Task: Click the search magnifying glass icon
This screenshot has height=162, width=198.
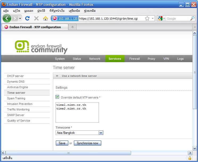Action: pos(192,19)
